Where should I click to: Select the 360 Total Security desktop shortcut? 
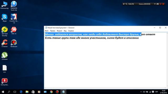click(x=4, y=31)
